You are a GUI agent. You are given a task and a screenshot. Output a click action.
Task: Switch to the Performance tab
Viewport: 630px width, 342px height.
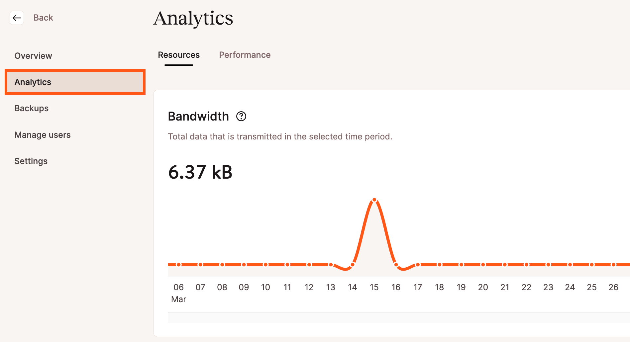(245, 55)
